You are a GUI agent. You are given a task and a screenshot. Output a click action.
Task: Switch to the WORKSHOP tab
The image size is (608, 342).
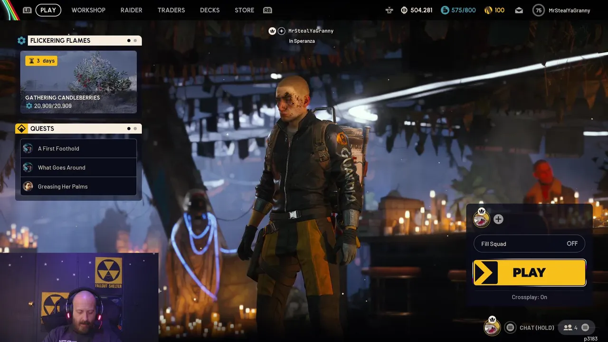pyautogui.click(x=88, y=10)
